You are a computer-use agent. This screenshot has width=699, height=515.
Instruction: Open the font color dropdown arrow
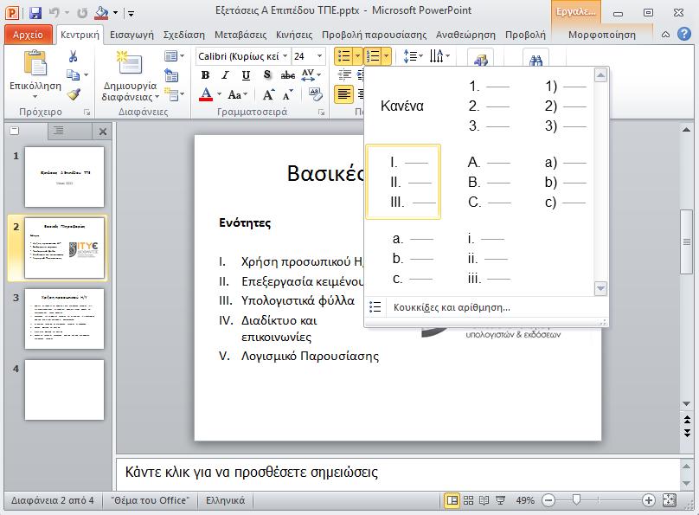click(219, 94)
